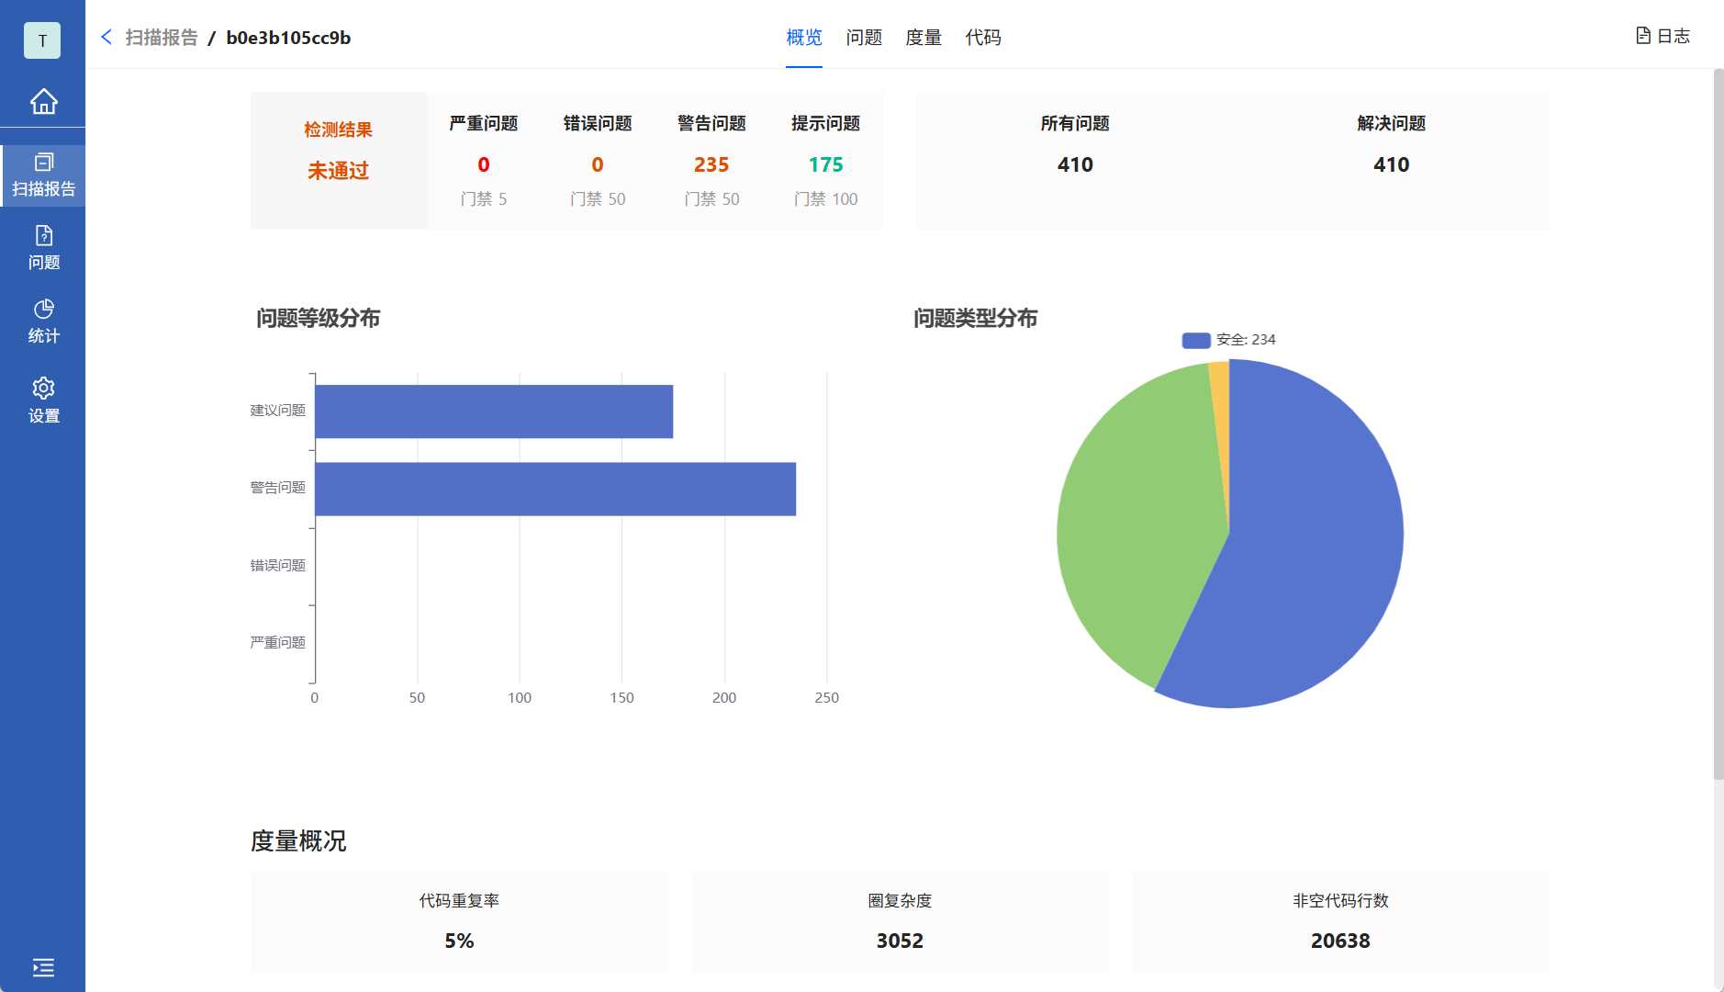
Task: Click the 非空代码行数 20638 card
Action: coord(1340,921)
